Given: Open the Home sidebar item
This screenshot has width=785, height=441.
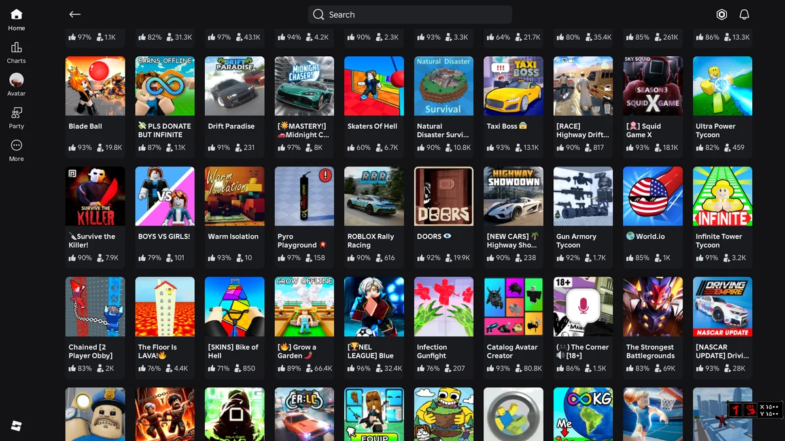Looking at the screenshot, I should (16, 20).
